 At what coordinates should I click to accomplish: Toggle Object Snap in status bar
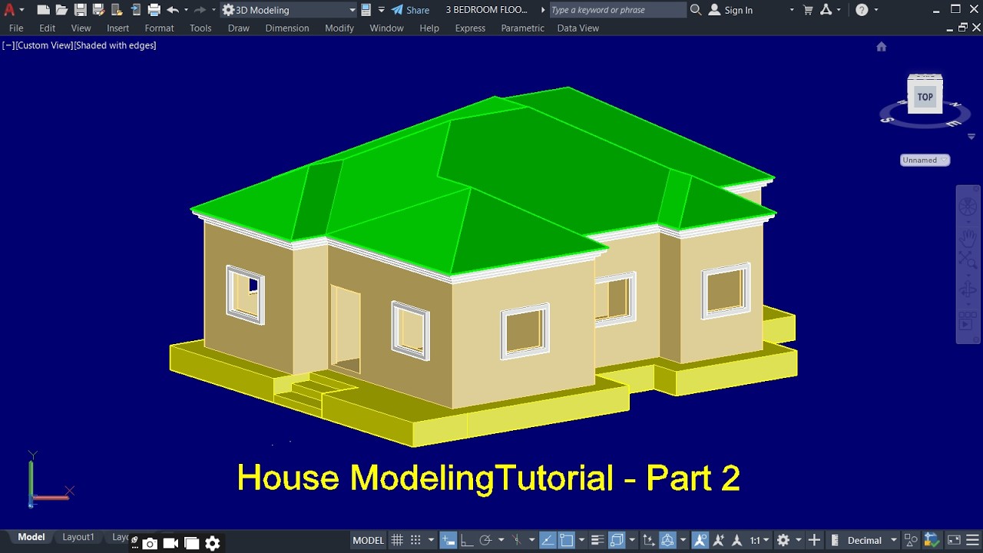click(x=567, y=540)
